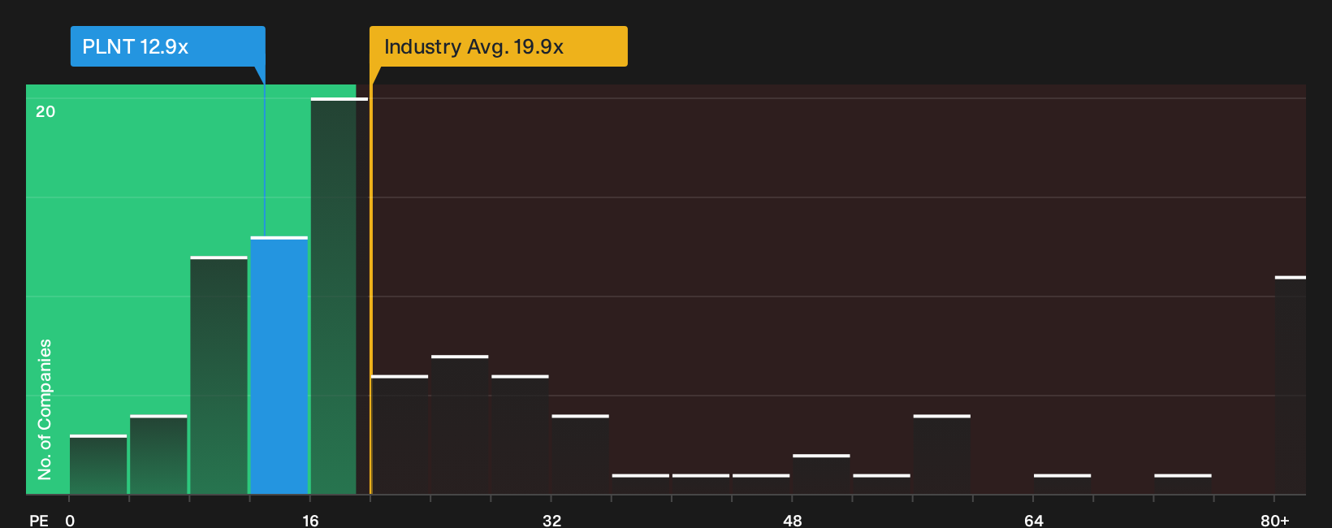This screenshot has height=528, width=1332.
Task: Click the y-axis value 20
Action: tap(45, 111)
